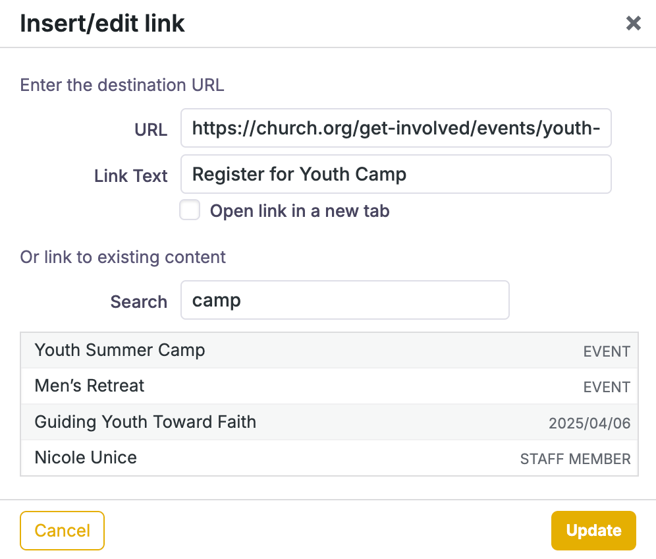Click the "Enter the destination URL" heading
This screenshot has height=559, width=656.
click(123, 85)
